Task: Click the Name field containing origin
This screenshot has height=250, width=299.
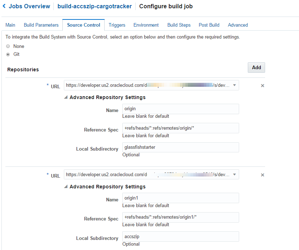Action: (181, 109)
